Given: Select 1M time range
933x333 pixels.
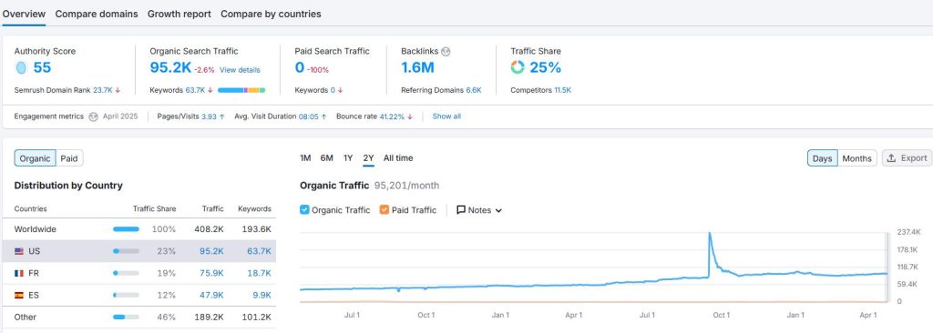Looking at the screenshot, I should 305,158.
